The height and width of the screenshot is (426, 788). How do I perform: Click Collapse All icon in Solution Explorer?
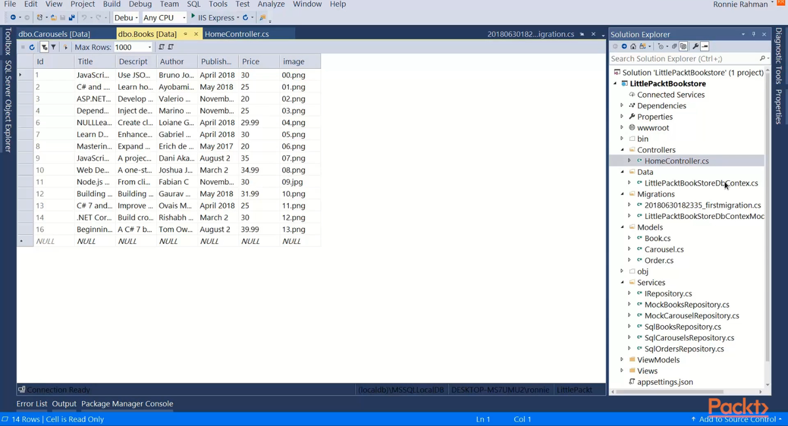tap(674, 47)
